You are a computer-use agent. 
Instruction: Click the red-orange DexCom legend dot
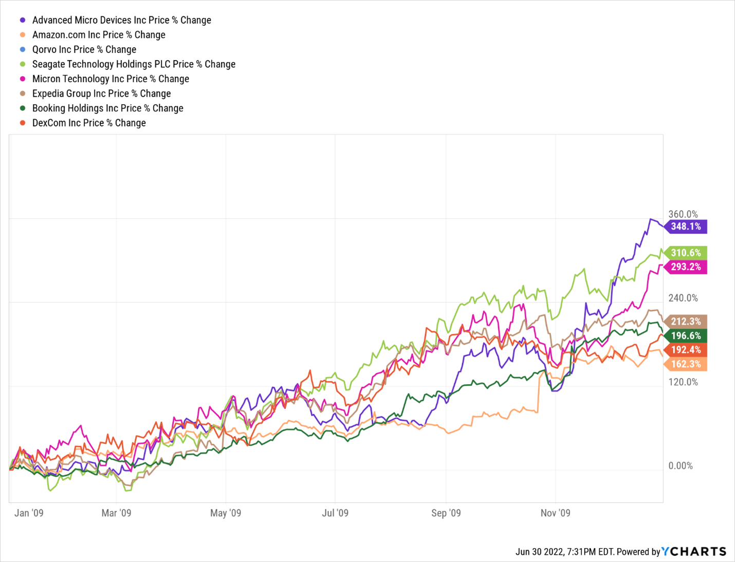click(23, 123)
